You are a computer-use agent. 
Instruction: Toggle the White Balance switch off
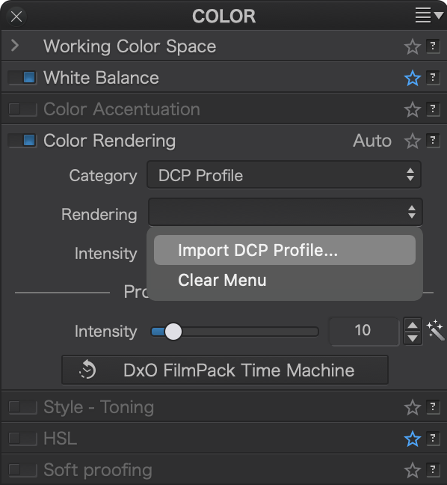[x=22, y=78]
